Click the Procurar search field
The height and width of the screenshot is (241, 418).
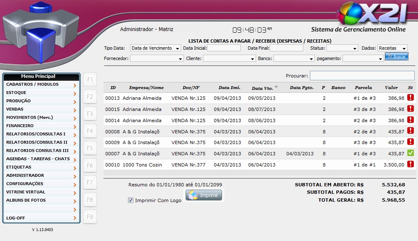pos(362,76)
